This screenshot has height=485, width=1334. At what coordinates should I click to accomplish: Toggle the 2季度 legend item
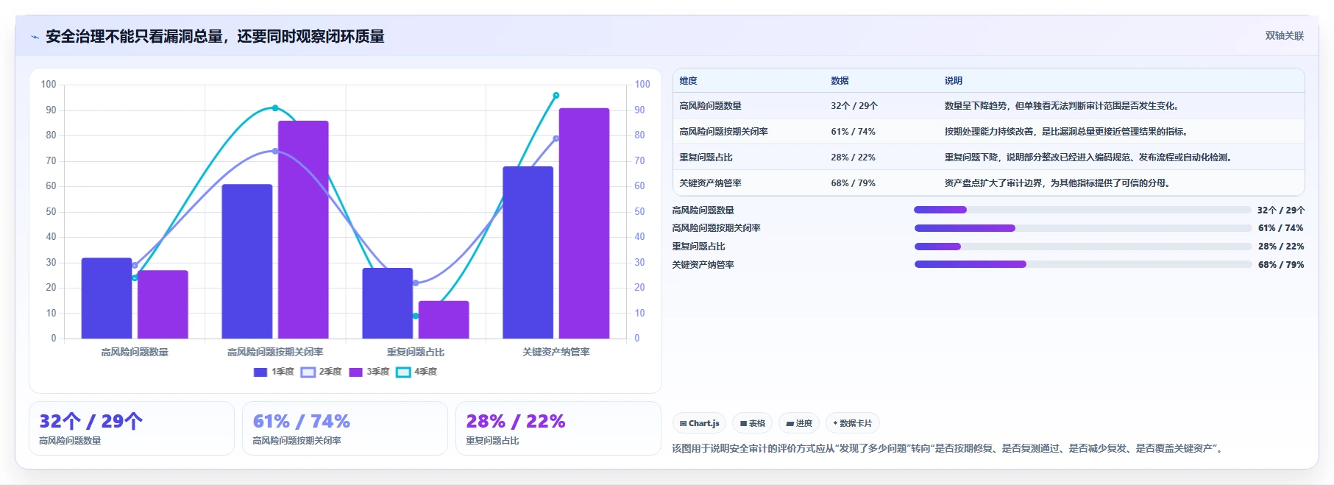click(322, 372)
